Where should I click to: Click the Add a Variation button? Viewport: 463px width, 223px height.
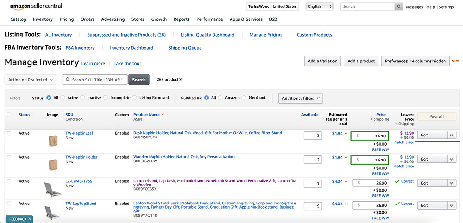coord(322,61)
